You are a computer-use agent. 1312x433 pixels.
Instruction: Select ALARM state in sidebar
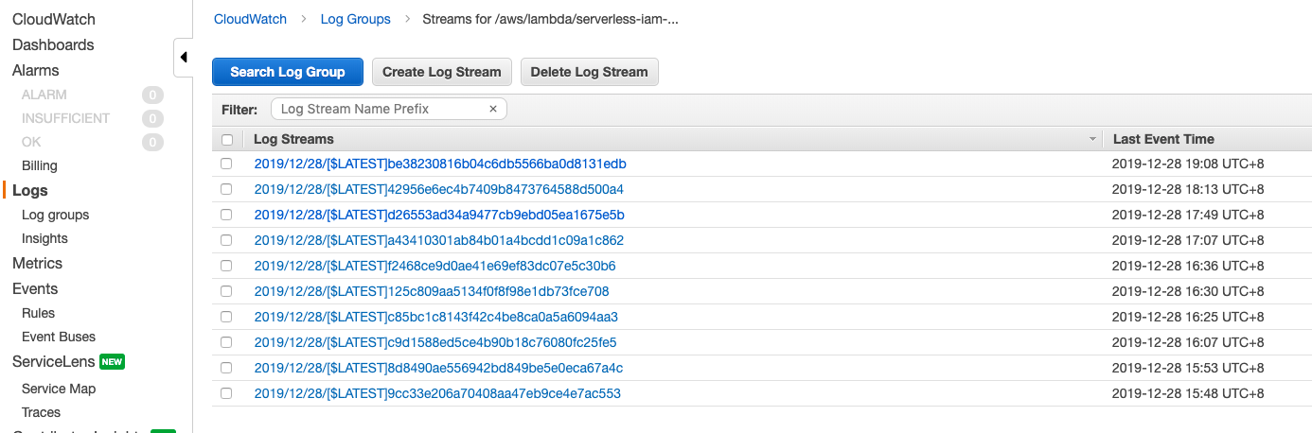(44, 95)
